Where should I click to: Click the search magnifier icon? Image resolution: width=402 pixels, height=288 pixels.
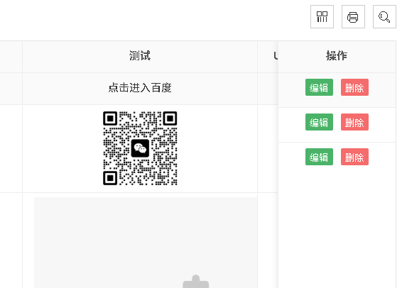point(384,16)
